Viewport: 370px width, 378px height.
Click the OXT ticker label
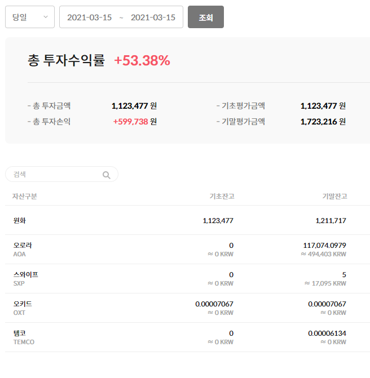(x=19, y=313)
